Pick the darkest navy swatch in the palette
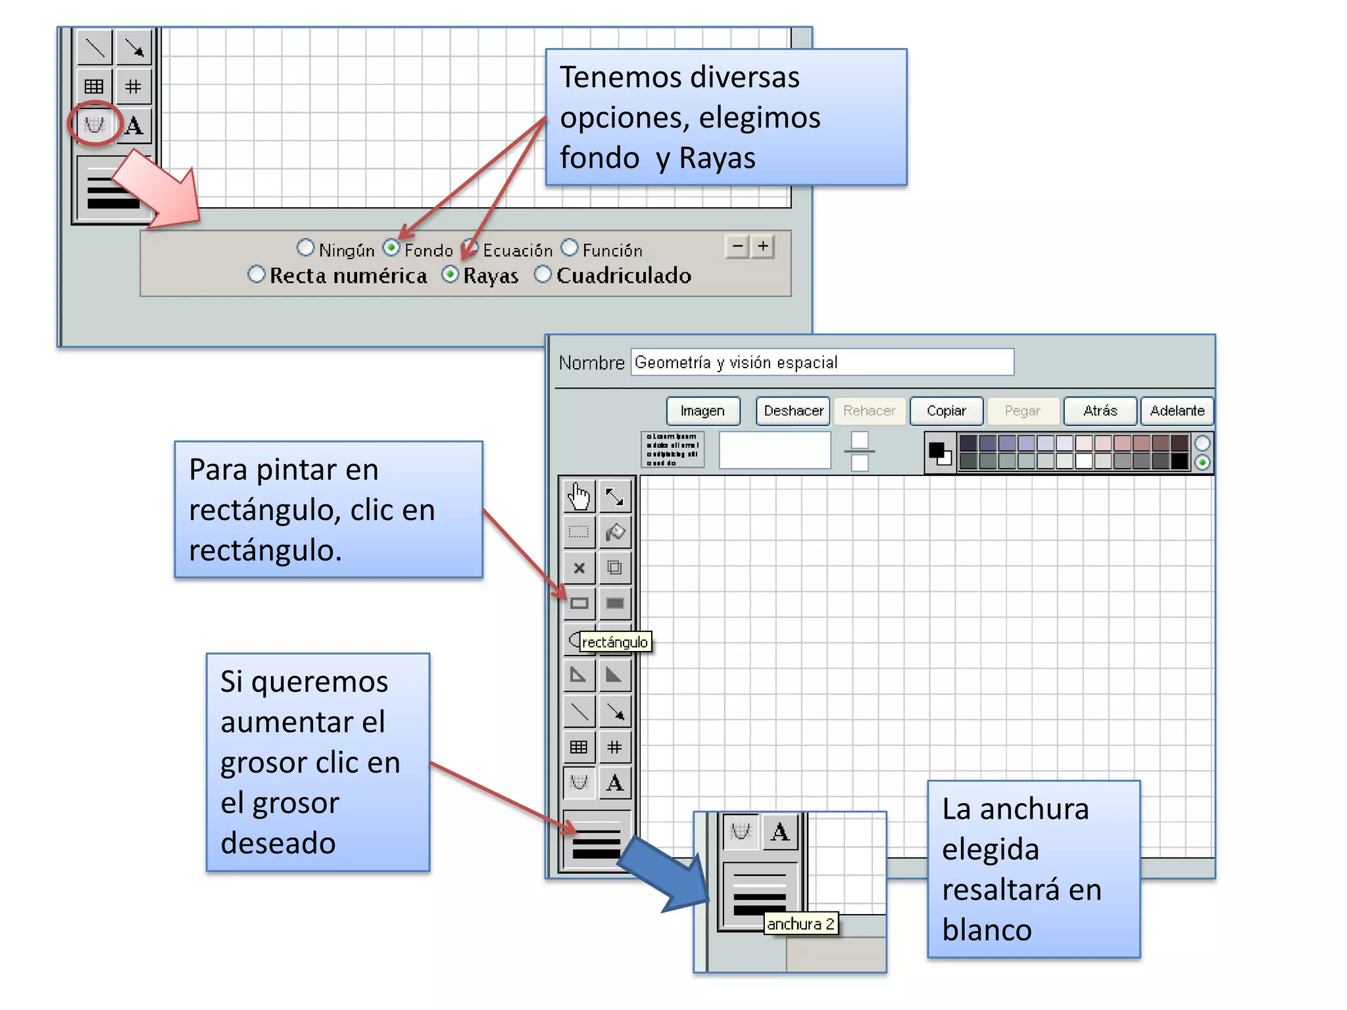 click(x=968, y=443)
